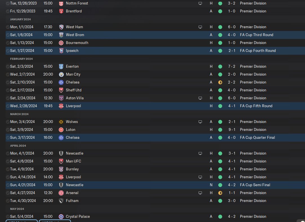The image size is (305, 222).
Task: Open the Liverpool FA Cup Fifth Round match
Action: (155, 106)
